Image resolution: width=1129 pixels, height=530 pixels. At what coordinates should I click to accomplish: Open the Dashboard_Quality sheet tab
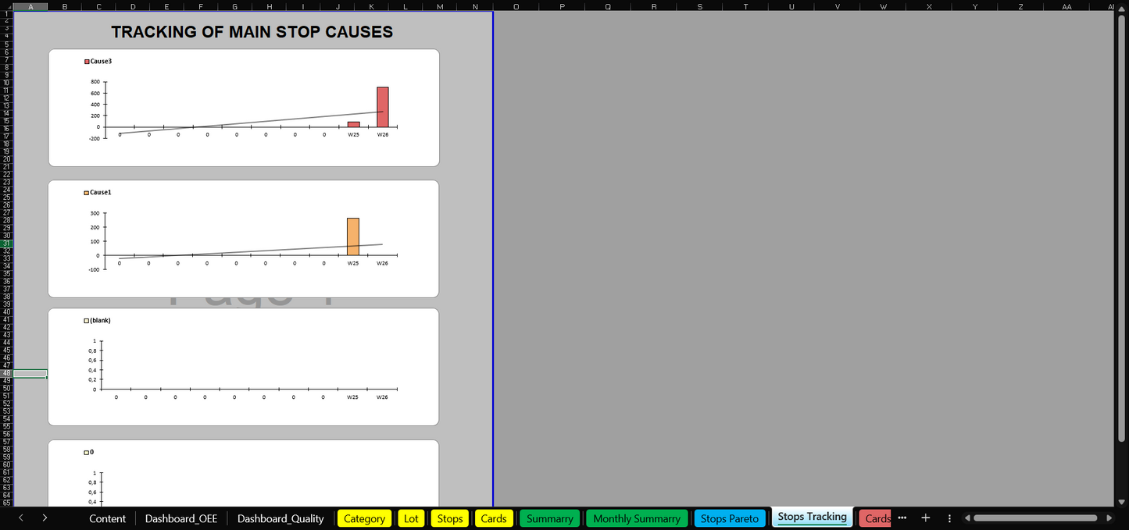(x=280, y=519)
